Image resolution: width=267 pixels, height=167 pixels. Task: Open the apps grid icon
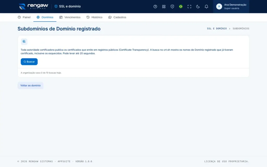(x=164, y=7)
